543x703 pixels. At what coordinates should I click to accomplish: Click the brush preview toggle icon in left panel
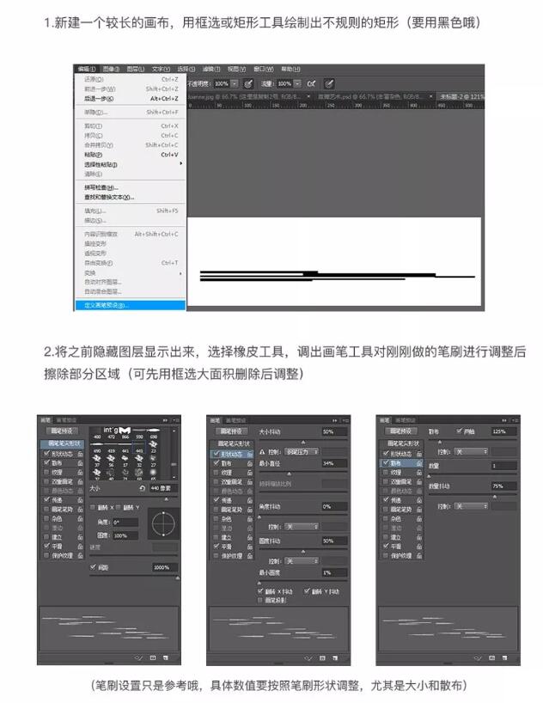[138, 657]
